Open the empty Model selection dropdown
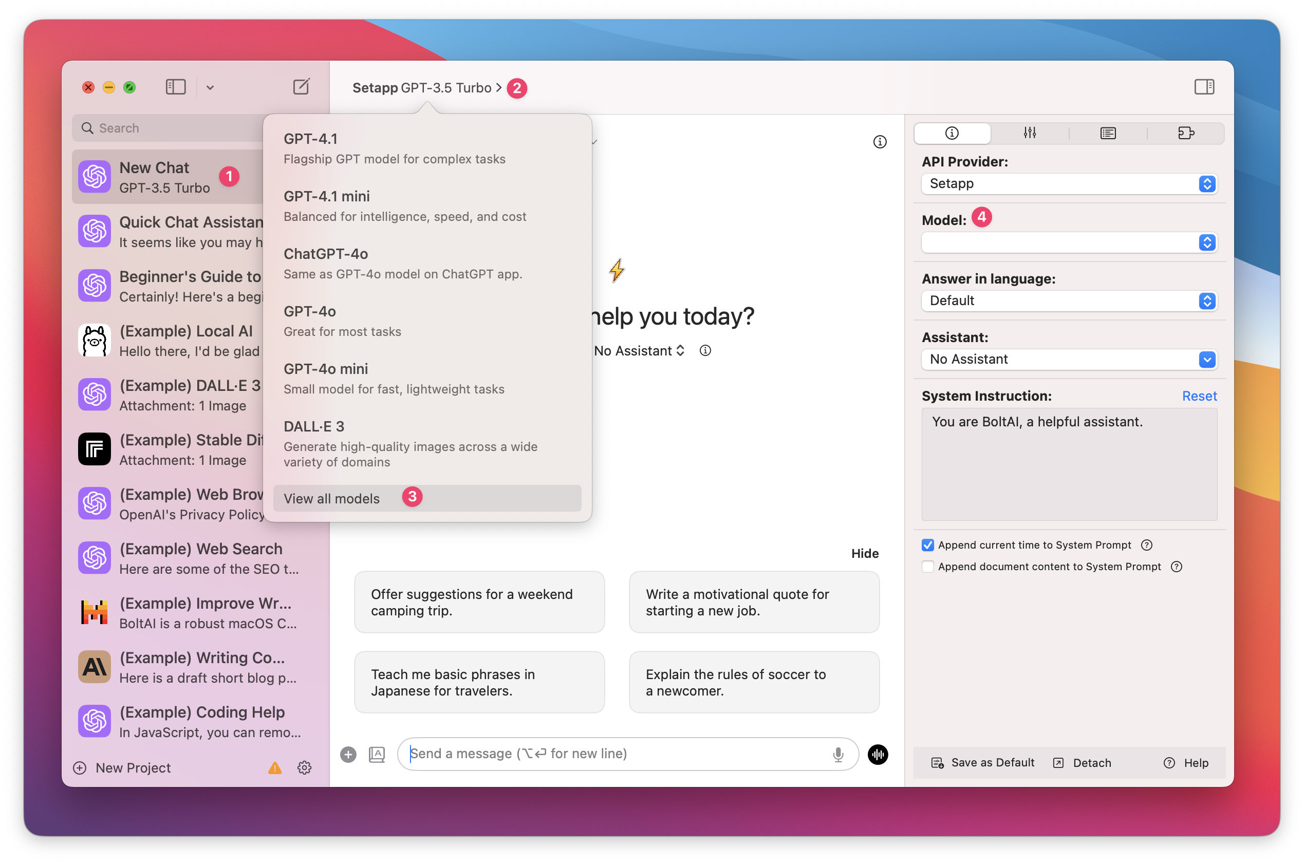This screenshot has width=1304, height=864. [1068, 242]
